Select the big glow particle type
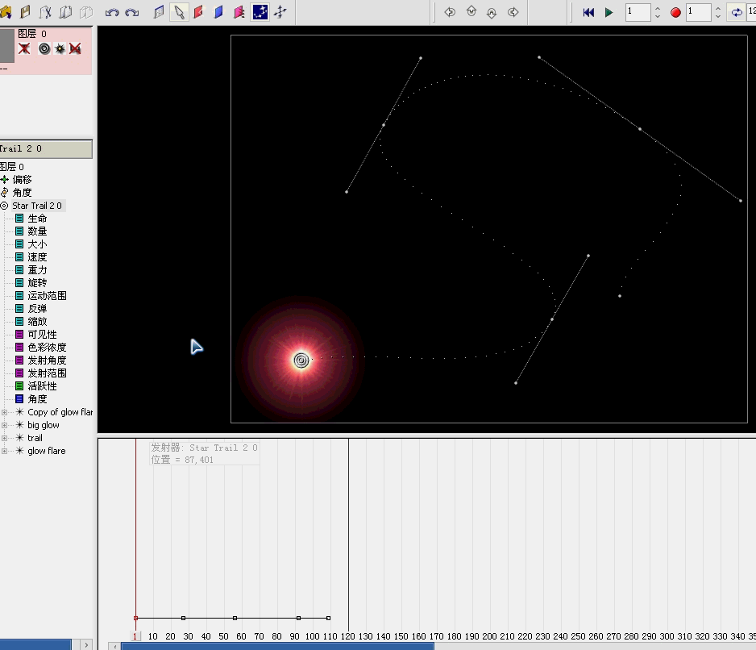 point(44,425)
